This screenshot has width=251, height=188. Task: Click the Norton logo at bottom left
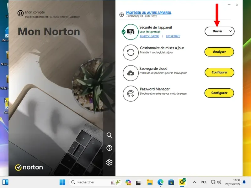pyautogui.click(x=29, y=167)
